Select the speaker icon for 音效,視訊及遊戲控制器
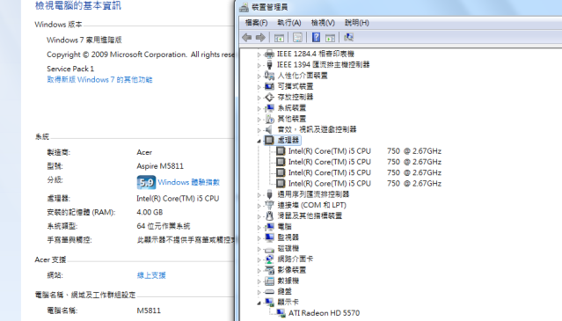The image size is (562, 321). click(x=269, y=129)
